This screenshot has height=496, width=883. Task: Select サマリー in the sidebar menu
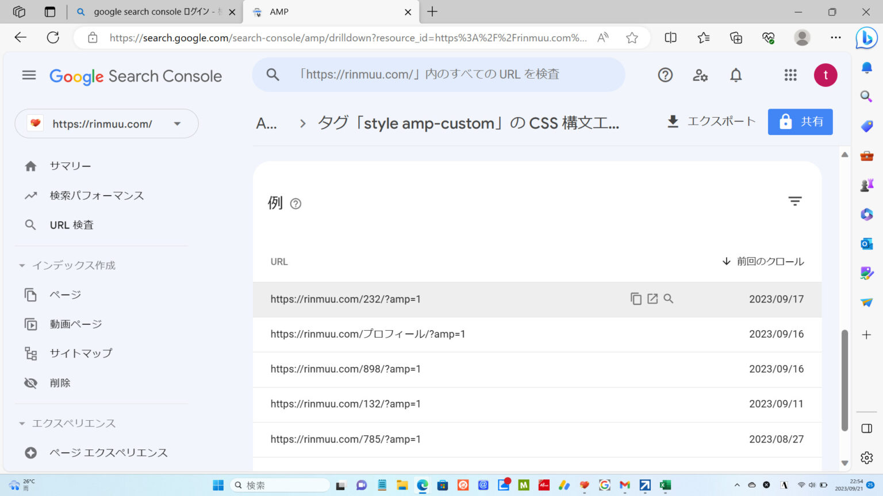(70, 165)
